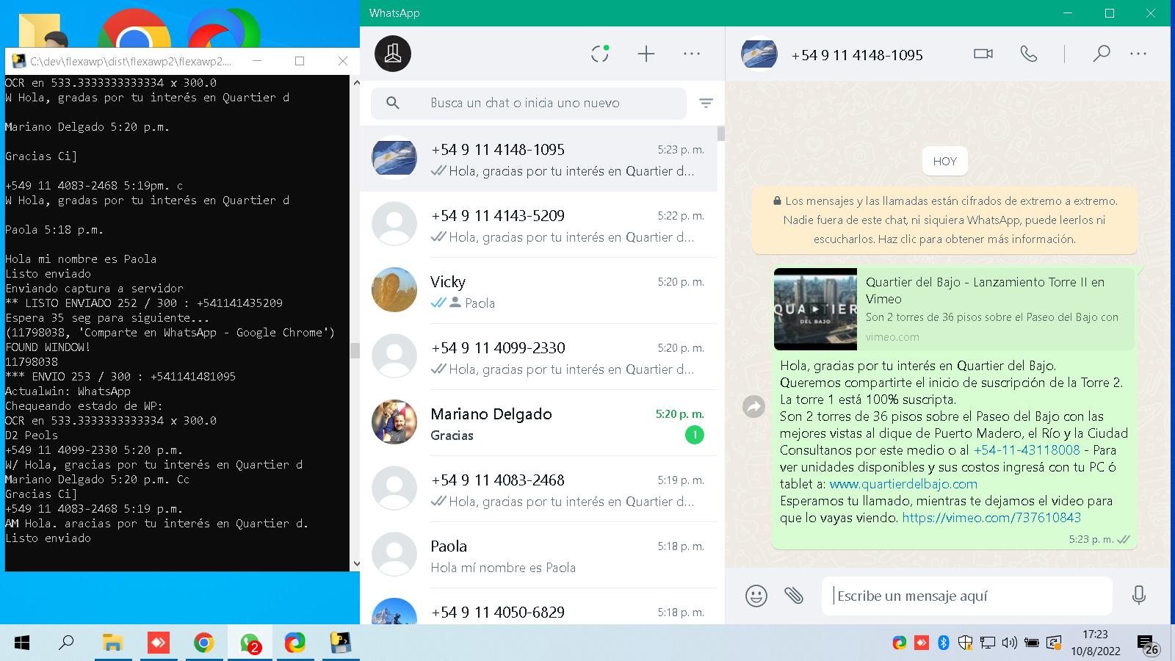Click Vicky's profile picture
Image resolution: width=1175 pixels, height=661 pixels.
point(394,290)
